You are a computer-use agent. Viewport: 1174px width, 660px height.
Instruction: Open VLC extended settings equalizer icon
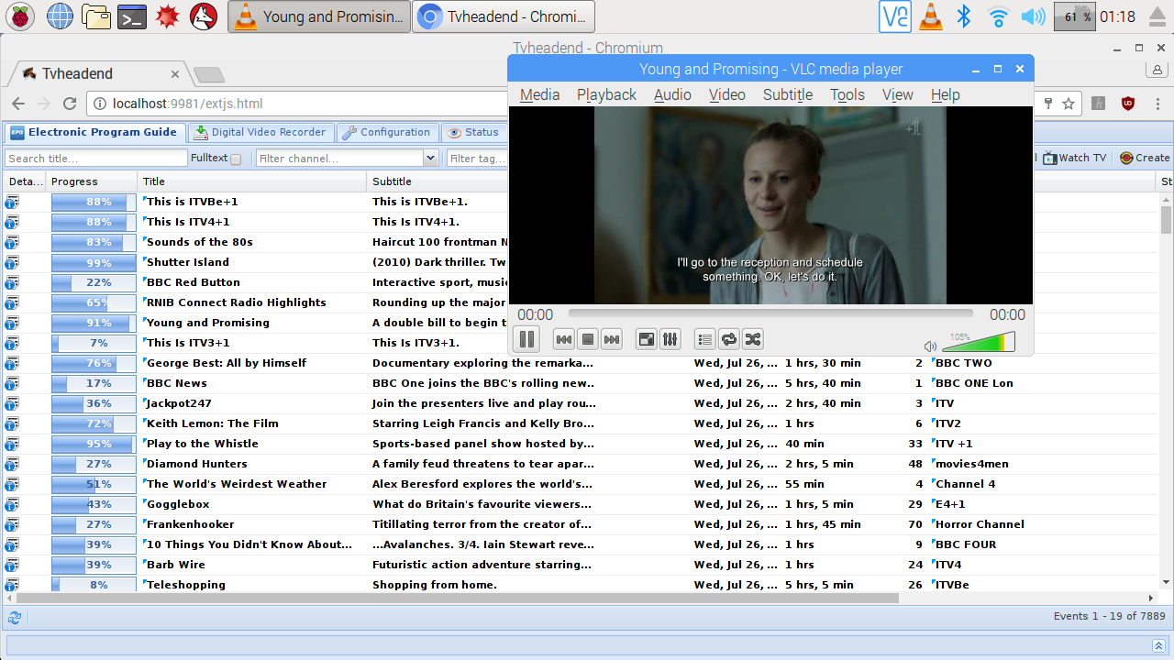(670, 340)
